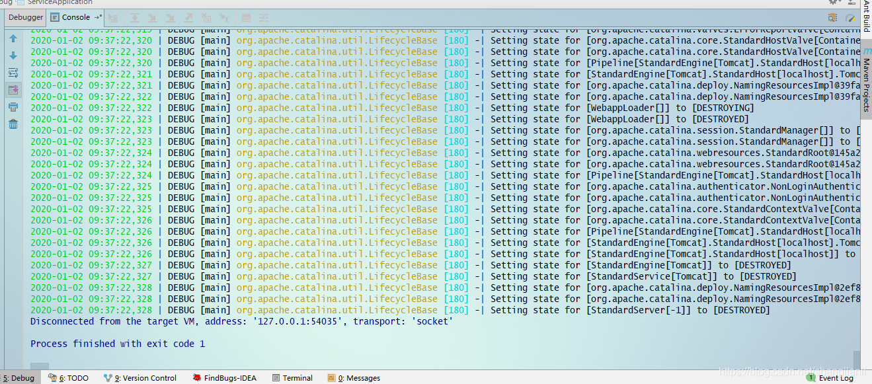This screenshot has height=384, width=872.
Task: Toggle soft-wrap in the console
Action: click(x=13, y=73)
